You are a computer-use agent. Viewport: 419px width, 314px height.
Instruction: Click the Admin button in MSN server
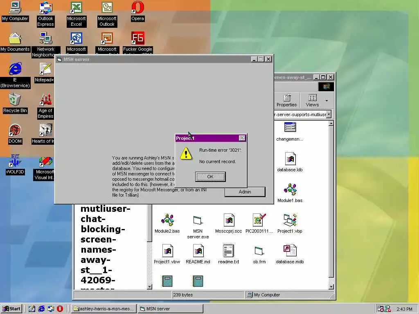[x=245, y=192]
